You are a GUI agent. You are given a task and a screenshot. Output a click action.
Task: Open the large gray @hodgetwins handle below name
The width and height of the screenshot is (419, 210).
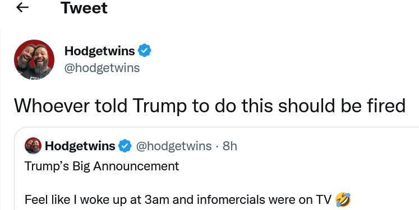tap(102, 68)
